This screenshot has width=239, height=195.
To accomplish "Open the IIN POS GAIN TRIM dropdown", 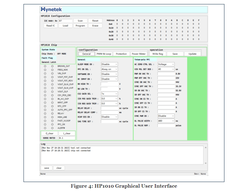I will click(x=109, y=99).
